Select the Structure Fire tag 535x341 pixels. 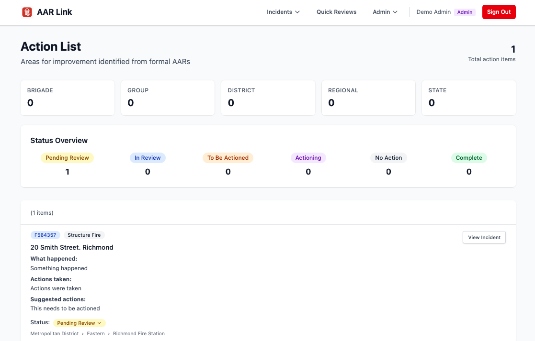[84, 235]
